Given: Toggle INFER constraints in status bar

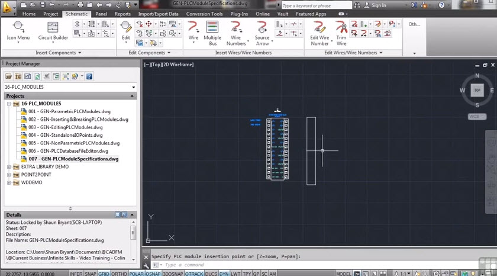Looking at the screenshot, I should 76,274.
